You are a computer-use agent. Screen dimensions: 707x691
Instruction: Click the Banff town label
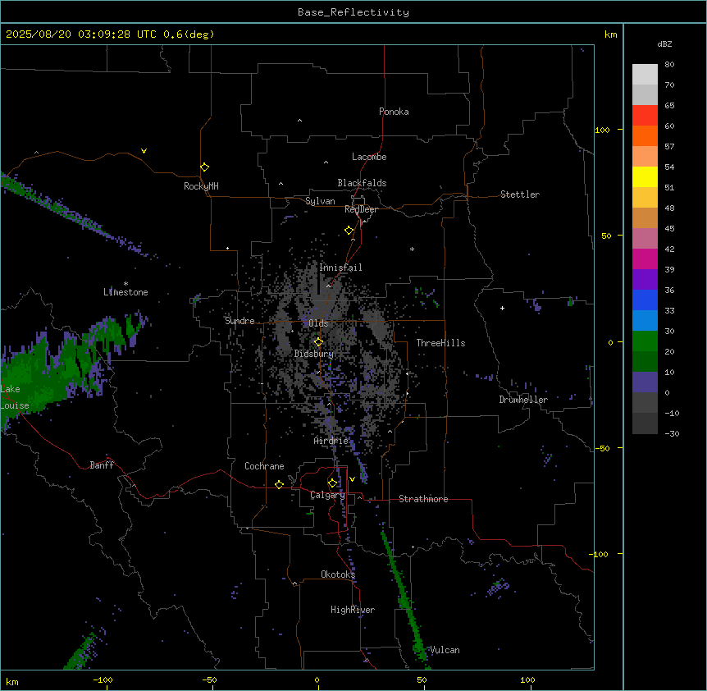coord(102,465)
